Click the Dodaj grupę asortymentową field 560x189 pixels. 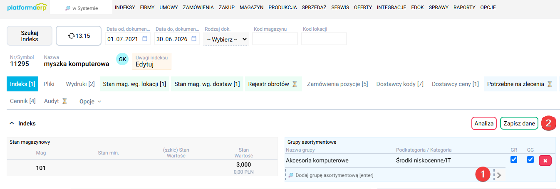tap(389, 175)
